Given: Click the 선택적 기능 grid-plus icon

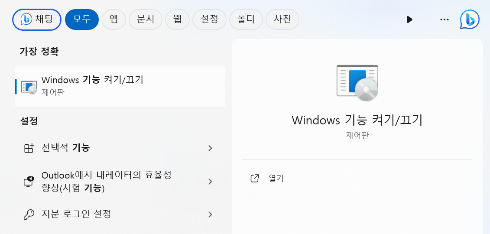Looking at the screenshot, I should pyautogui.click(x=29, y=148).
